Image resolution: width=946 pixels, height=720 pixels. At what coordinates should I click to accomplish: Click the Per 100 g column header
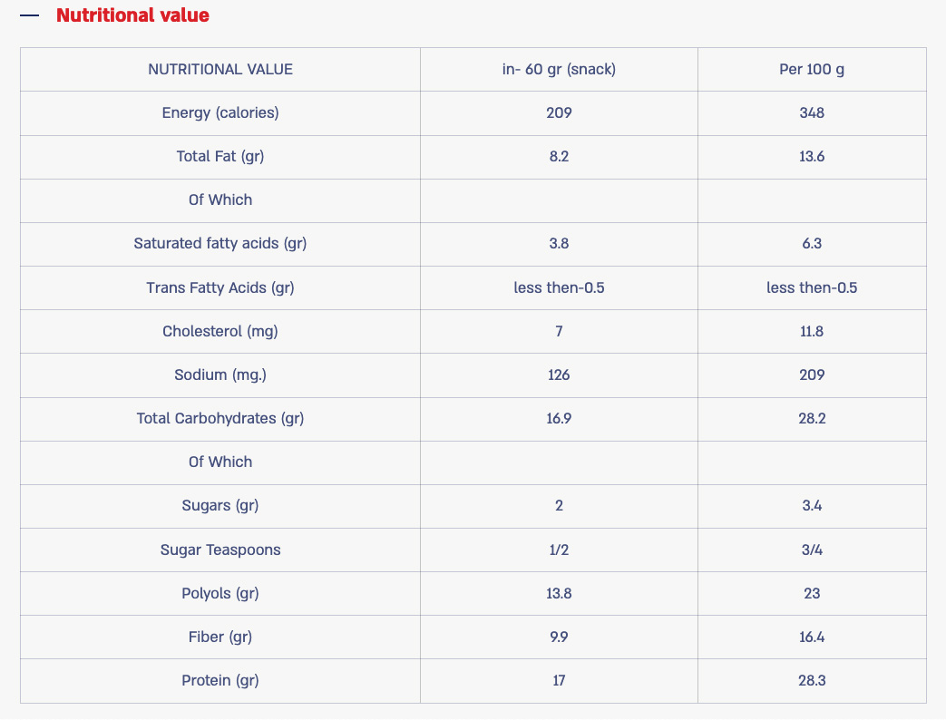point(812,69)
